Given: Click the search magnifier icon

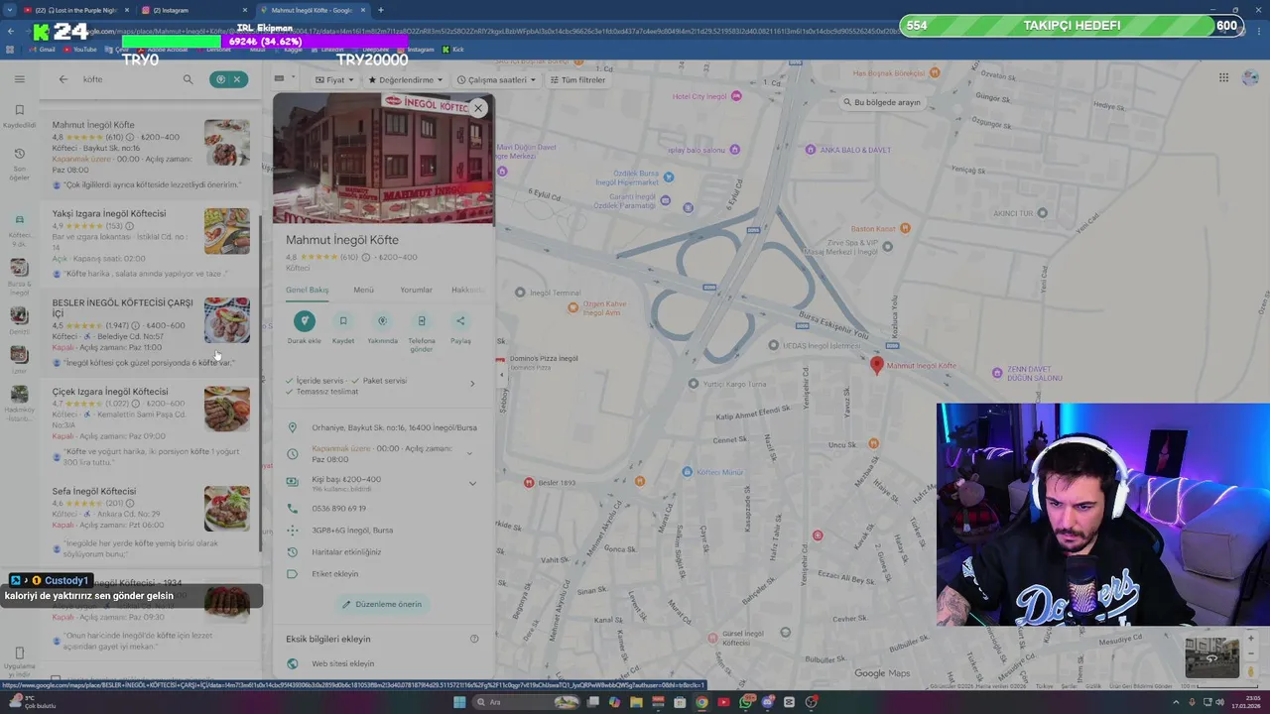Looking at the screenshot, I should [188, 79].
